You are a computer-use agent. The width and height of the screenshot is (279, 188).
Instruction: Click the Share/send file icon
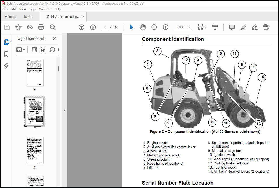click(266, 27)
